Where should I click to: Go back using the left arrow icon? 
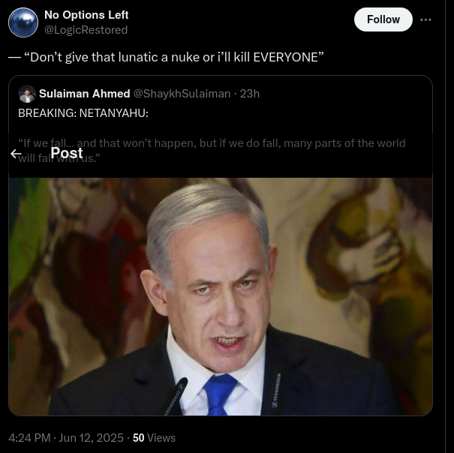(x=16, y=154)
